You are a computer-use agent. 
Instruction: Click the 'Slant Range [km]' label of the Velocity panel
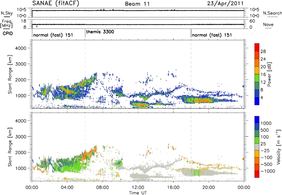[x=10, y=147]
